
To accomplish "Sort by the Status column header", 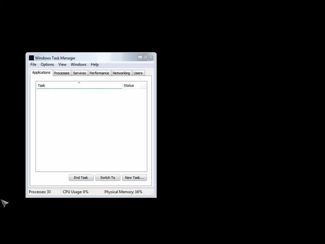I will click(135, 85).
